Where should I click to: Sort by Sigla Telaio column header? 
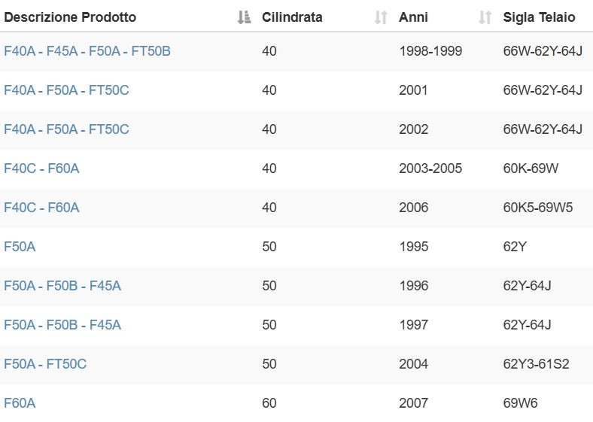539,17
